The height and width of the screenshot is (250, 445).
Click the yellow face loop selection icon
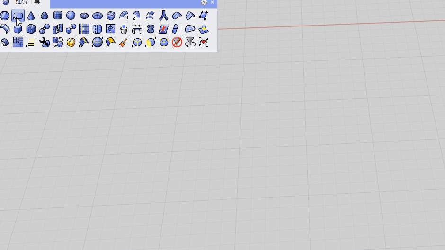(x=111, y=42)
